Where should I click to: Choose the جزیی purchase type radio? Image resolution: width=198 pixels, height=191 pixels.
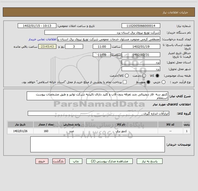pos(163,82)
